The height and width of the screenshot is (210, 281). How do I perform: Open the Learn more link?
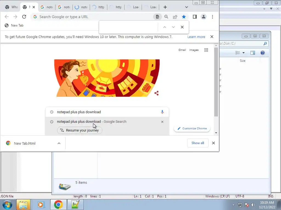click(196, 37)
